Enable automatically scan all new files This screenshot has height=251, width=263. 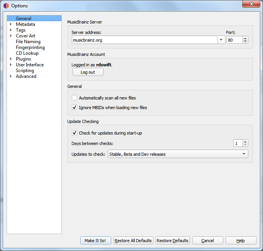75,98
